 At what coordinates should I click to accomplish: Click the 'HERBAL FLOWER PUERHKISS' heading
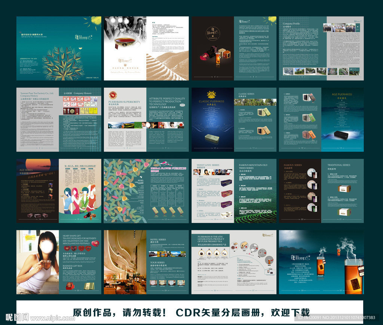(x=168, y=168)
